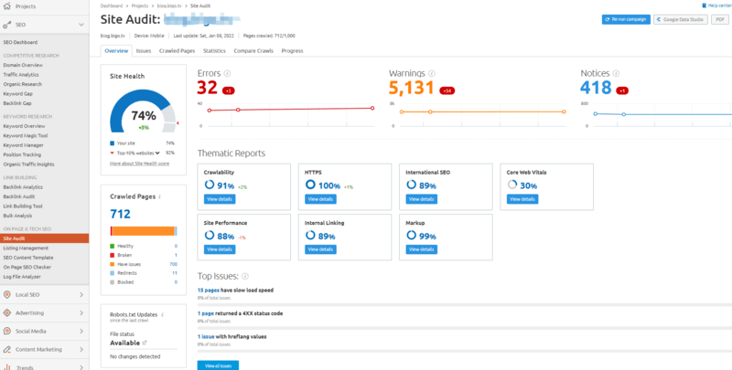Open the Statistics tab
Viewport: 732px width, 370px height.
coord(214,51)
